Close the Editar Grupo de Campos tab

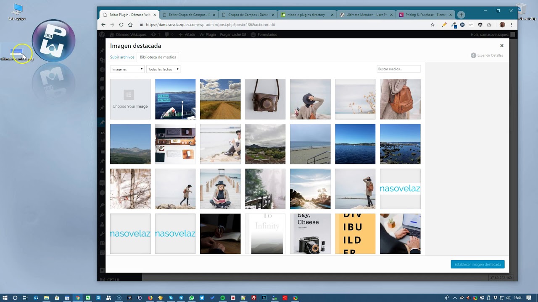click(x=214, y=15)
